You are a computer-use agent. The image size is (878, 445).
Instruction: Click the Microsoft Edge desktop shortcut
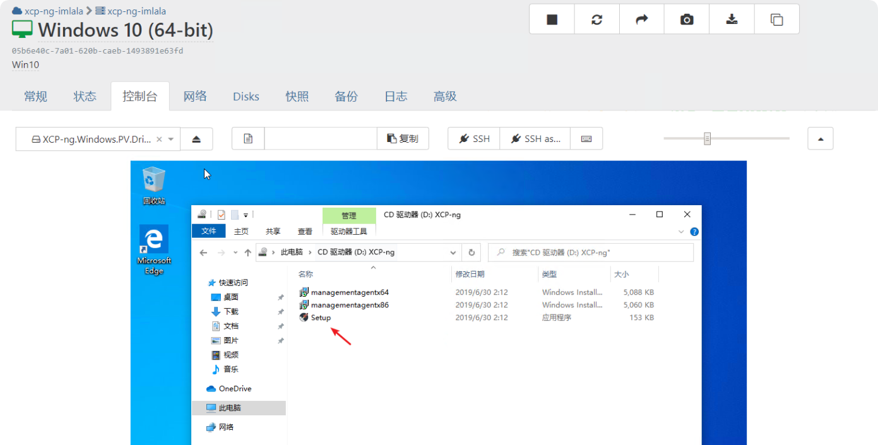(153, 250)
